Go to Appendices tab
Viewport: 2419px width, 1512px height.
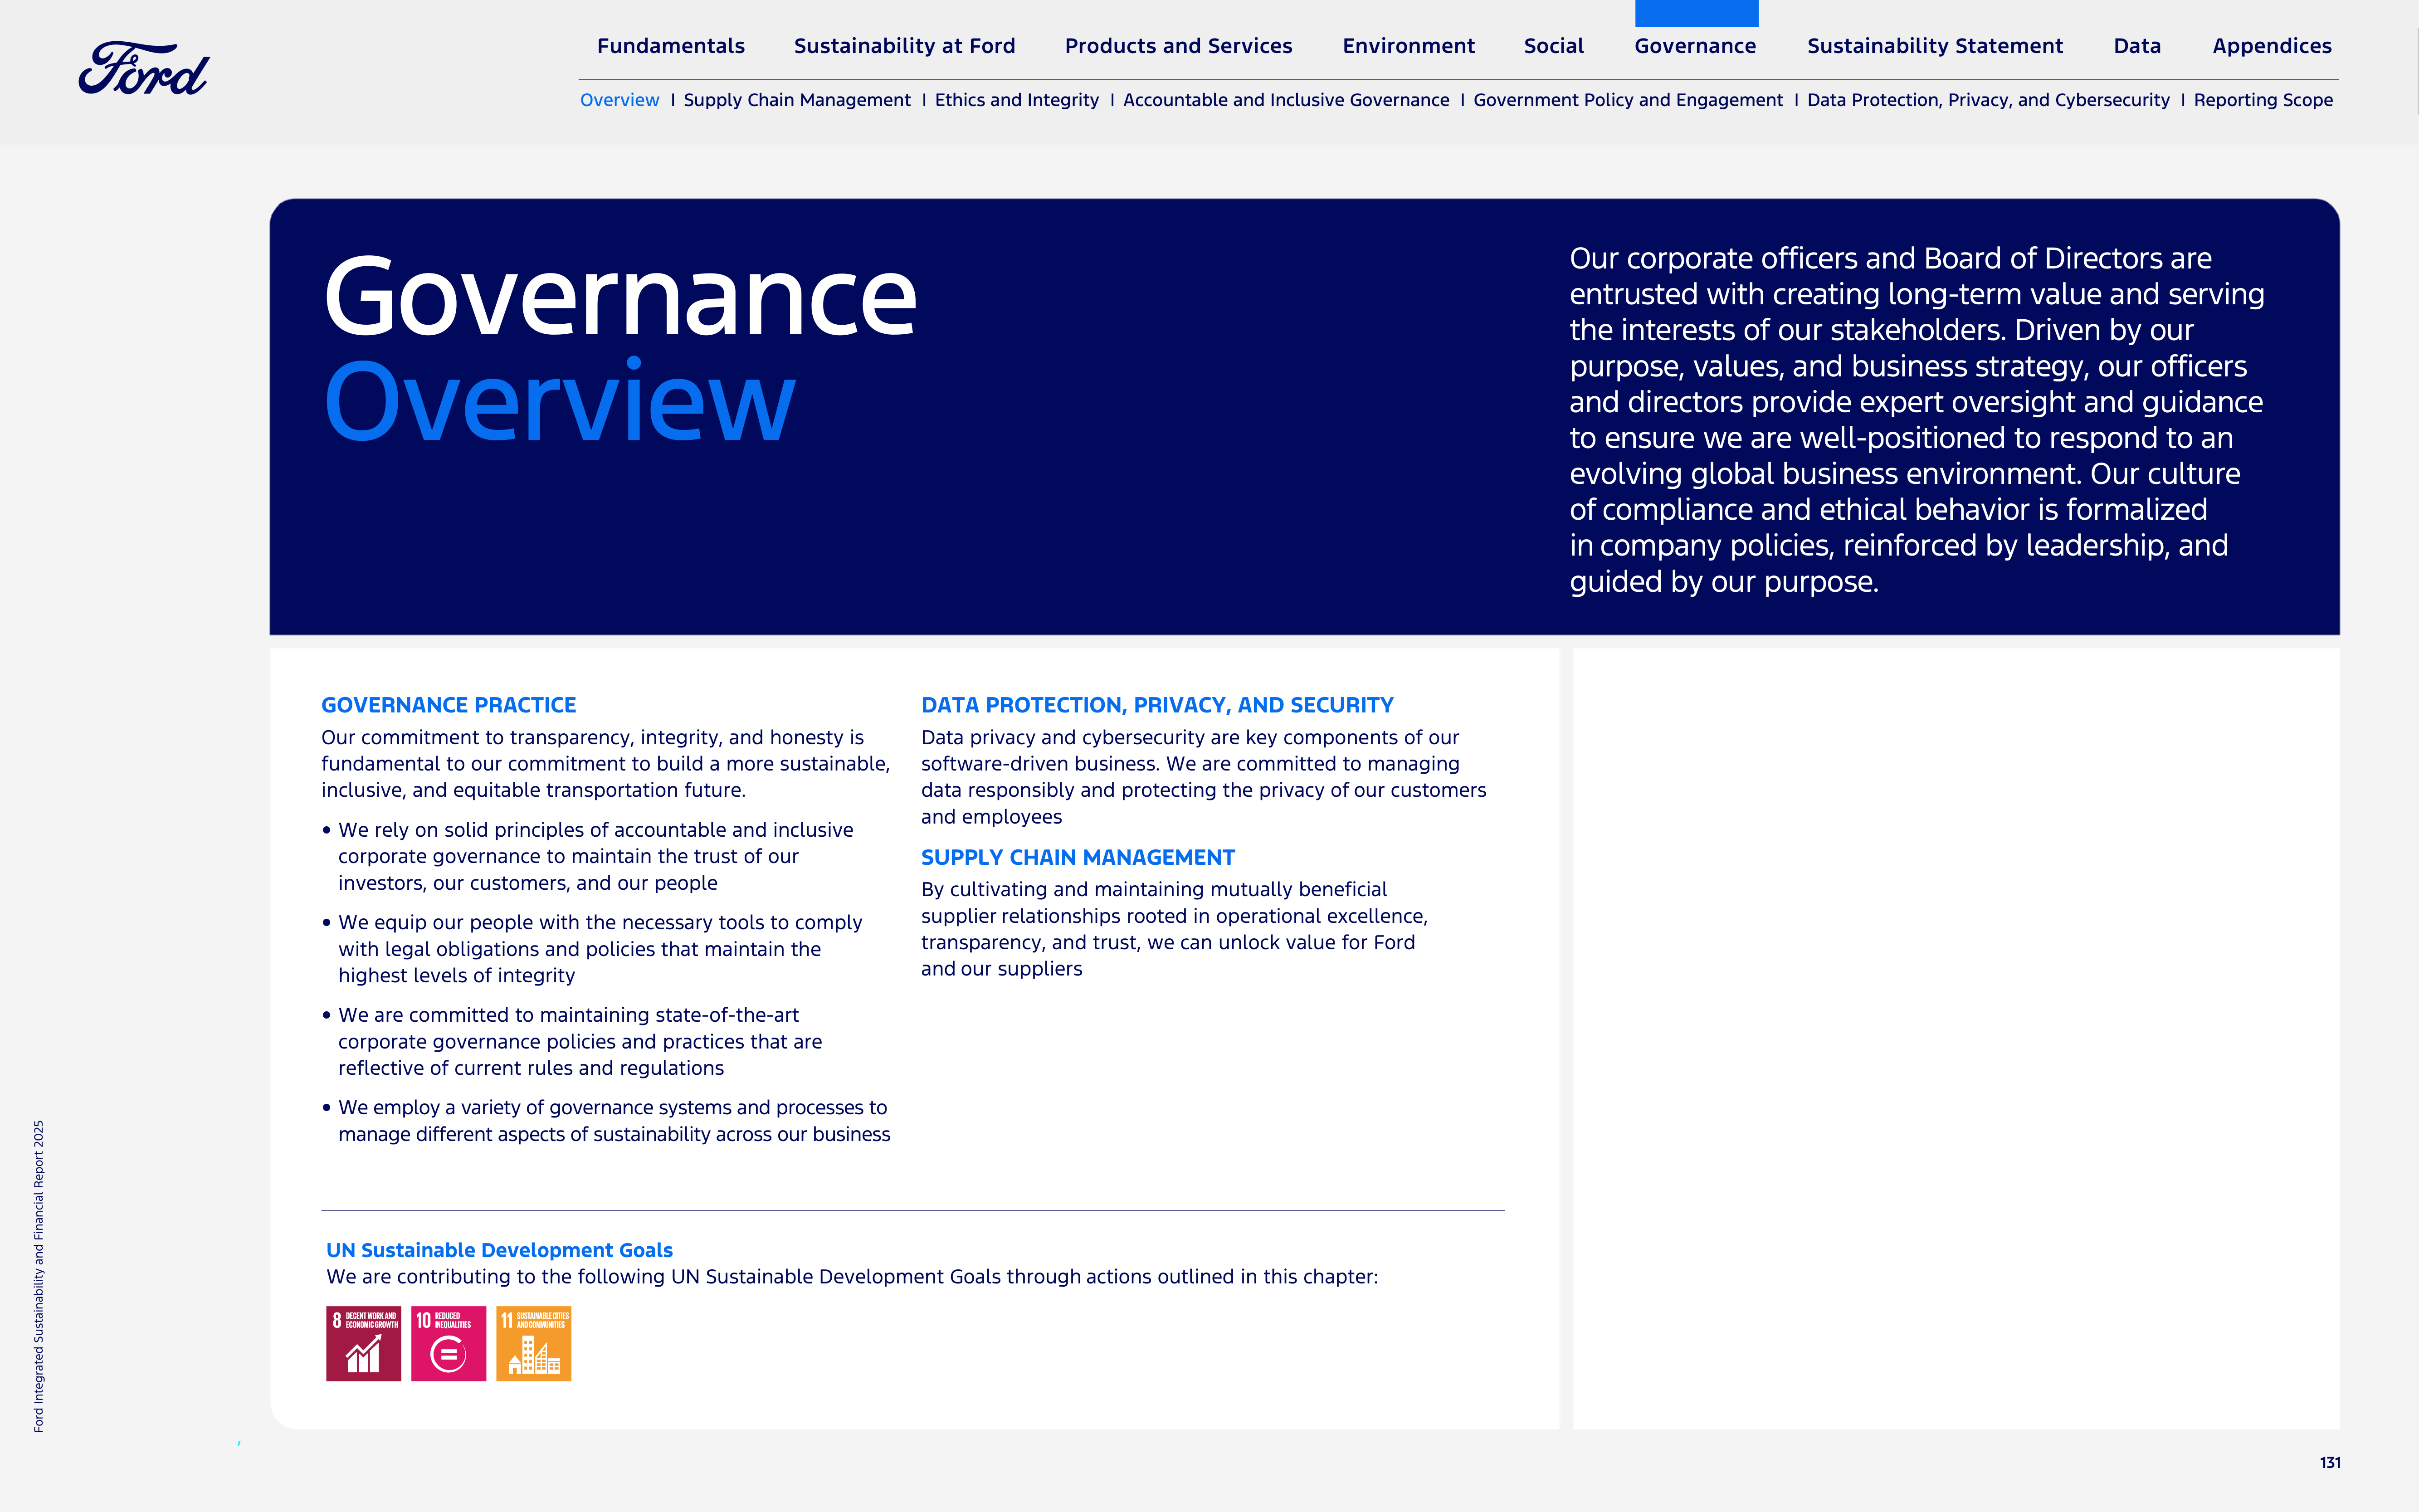[2271, 46]
